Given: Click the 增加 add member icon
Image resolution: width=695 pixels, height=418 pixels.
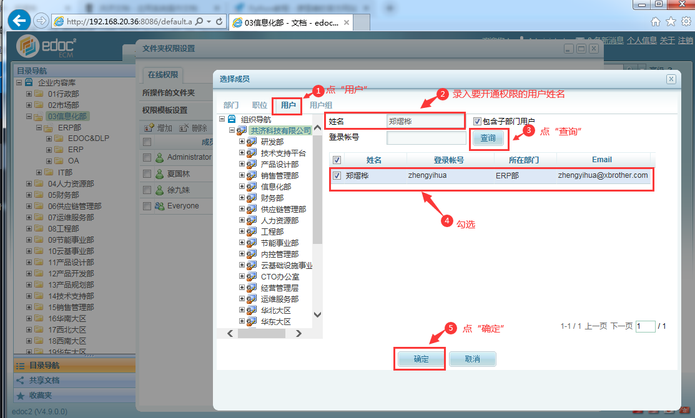Looking at the screenshot, I should click(149, 128).
